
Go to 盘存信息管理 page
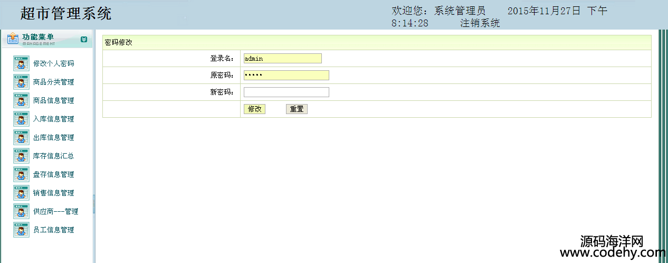53,174
